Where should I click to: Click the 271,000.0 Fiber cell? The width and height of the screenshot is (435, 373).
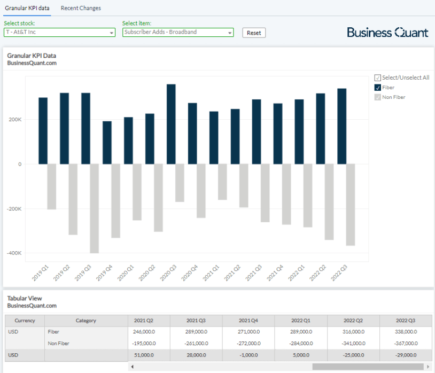[248, 332]
